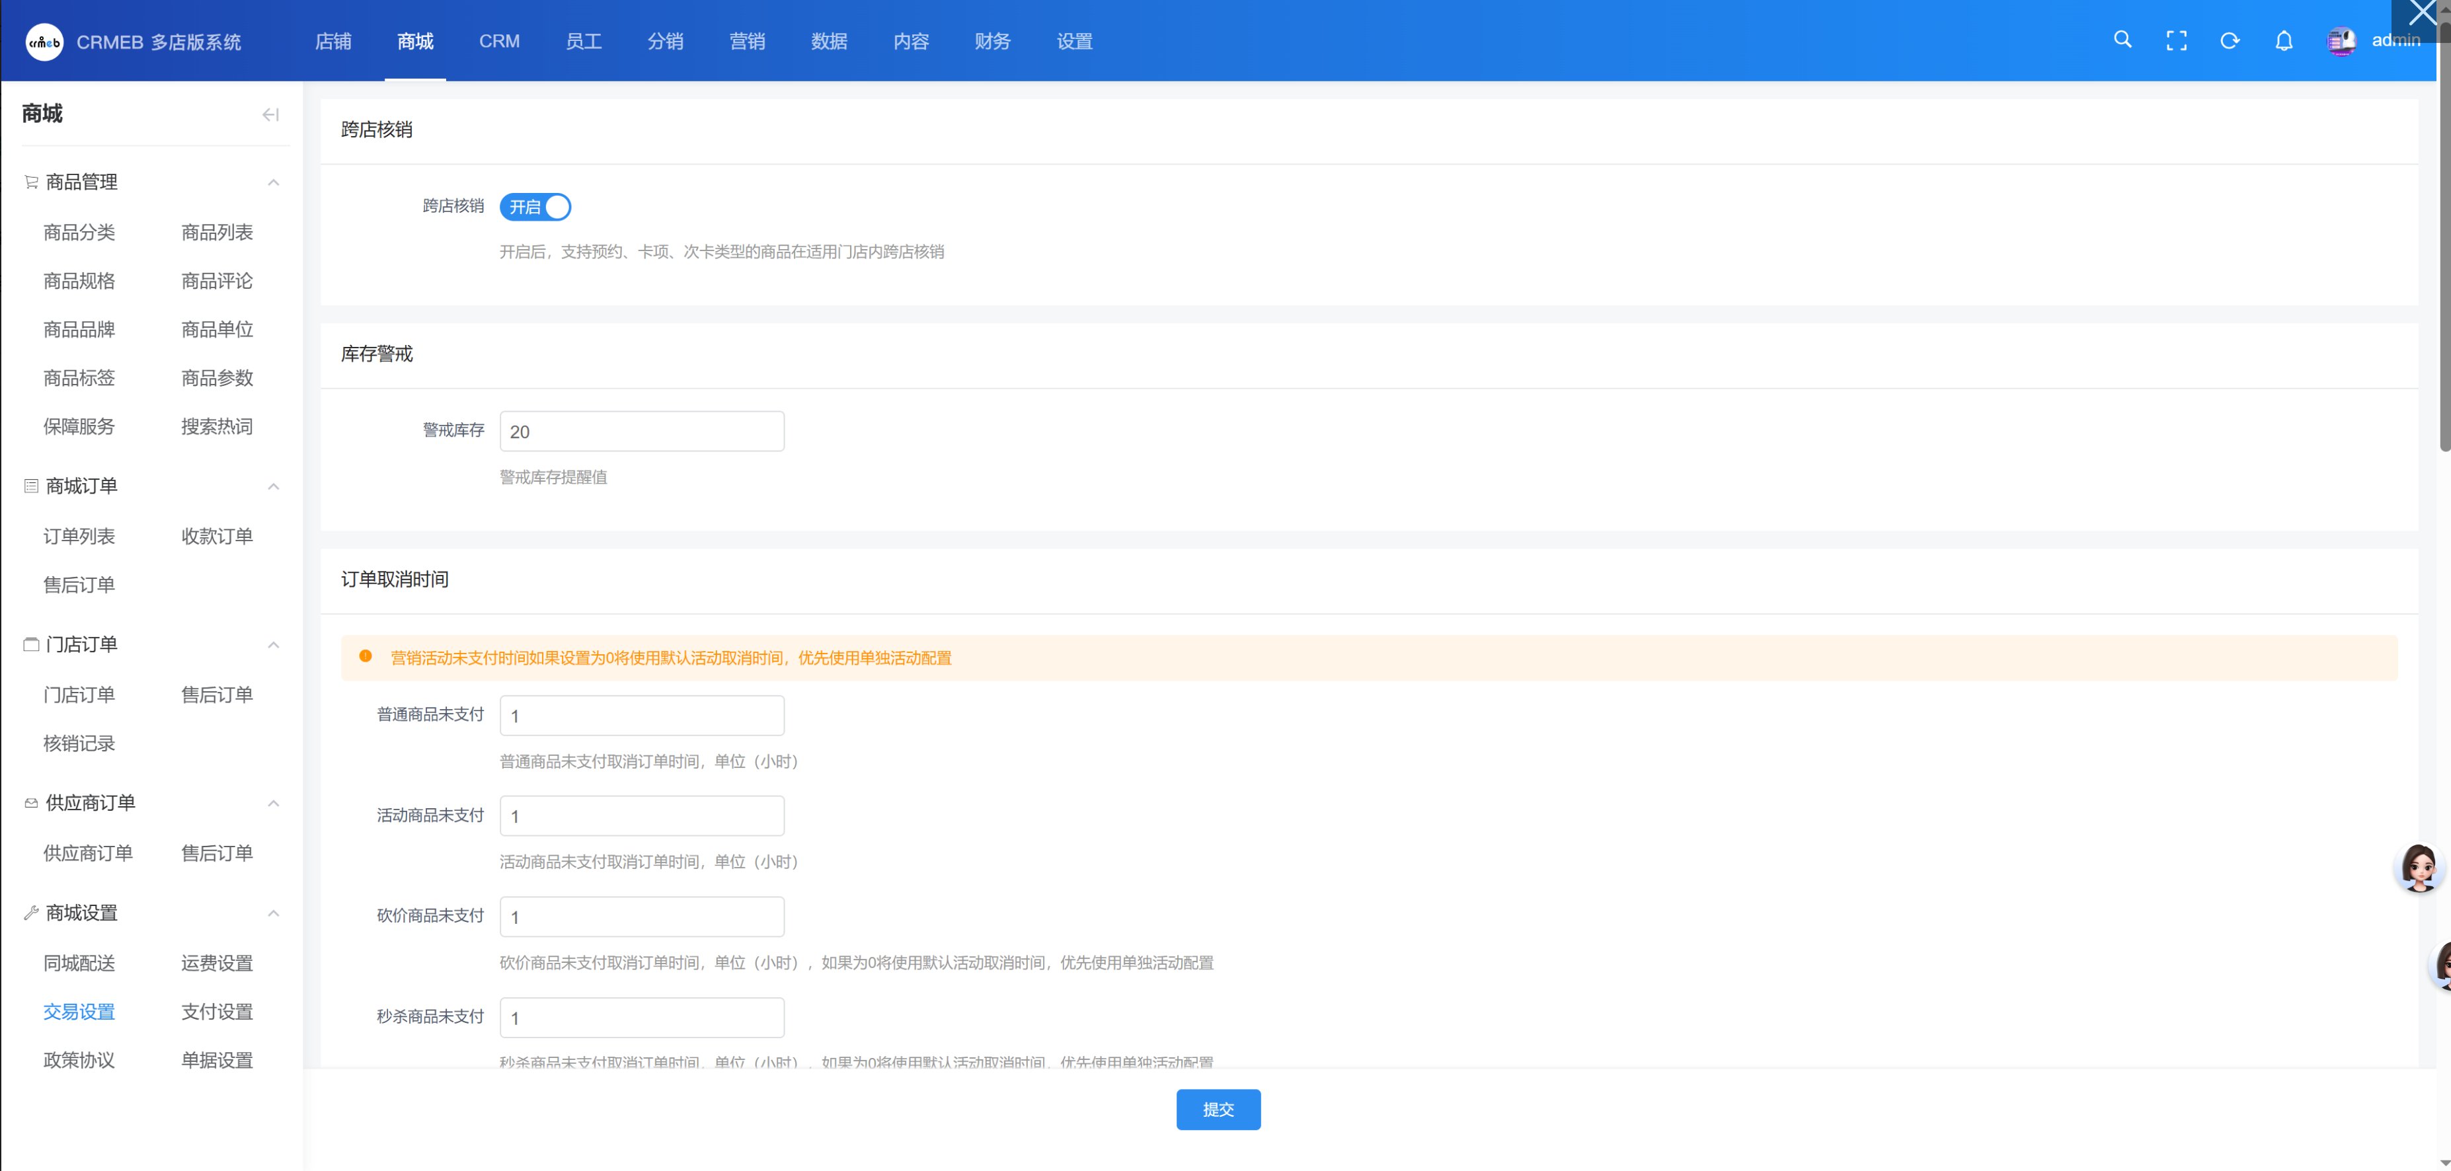The height and width of the screenshot is (1171, 2451).
Task: Enter fullscreen mode via header icon
Action: pyautogui.click(x=2176, y=41)
